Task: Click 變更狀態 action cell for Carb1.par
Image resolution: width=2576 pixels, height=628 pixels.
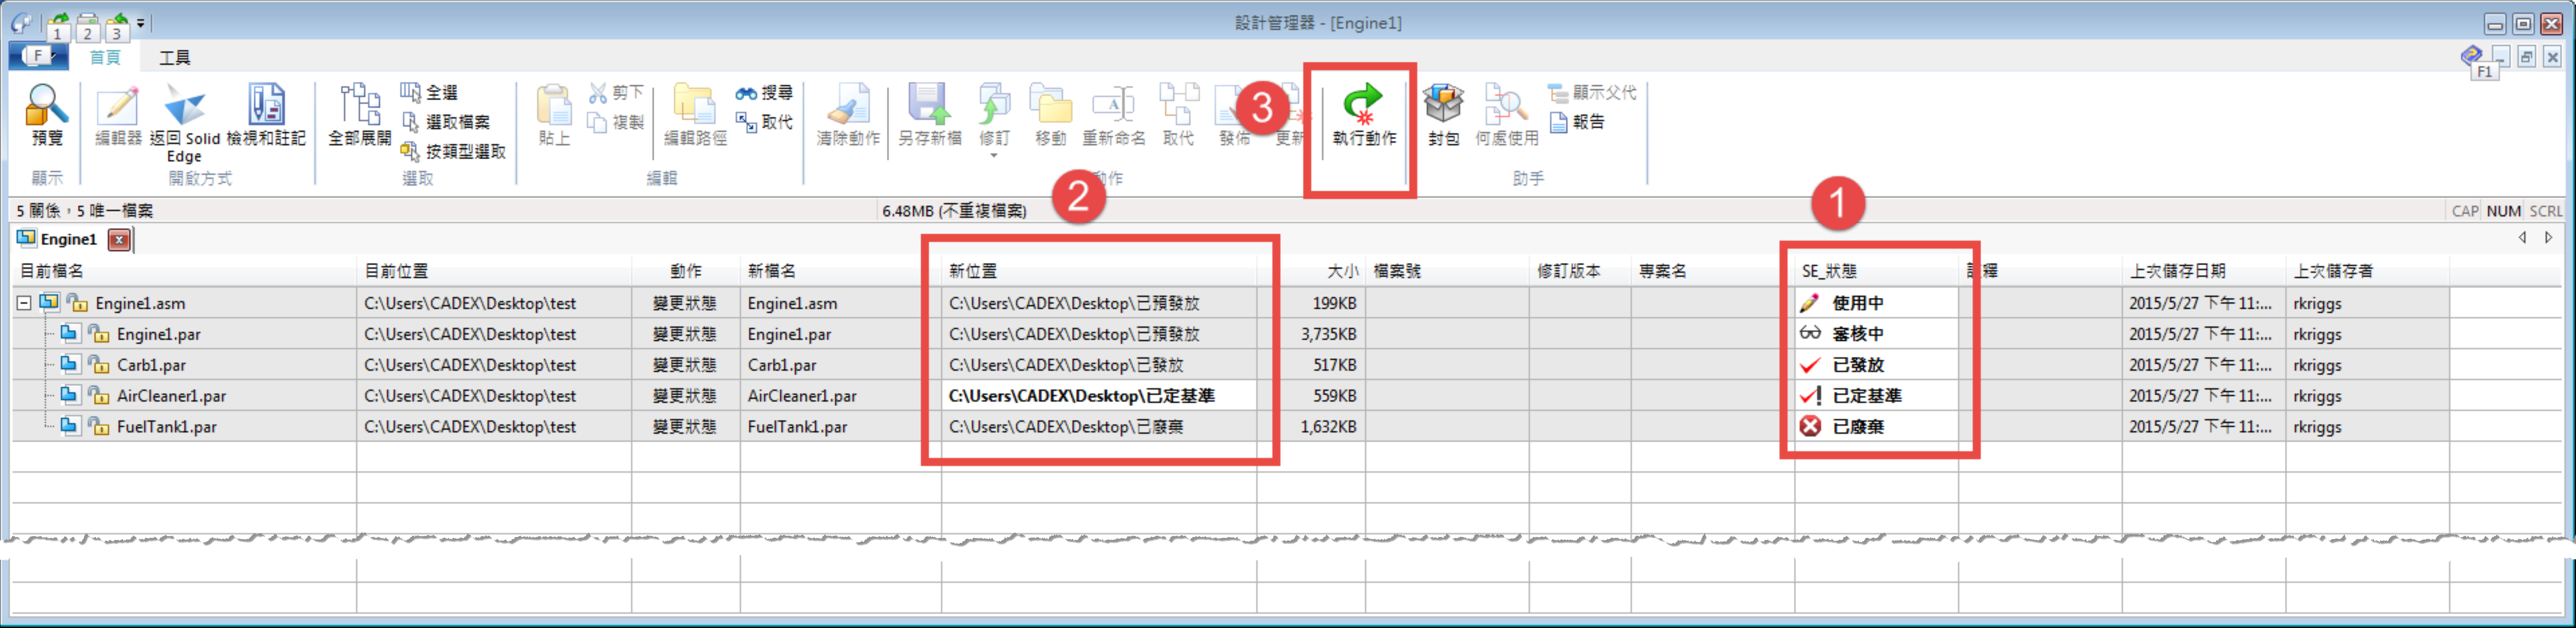Action: click(x=685, y=365)
